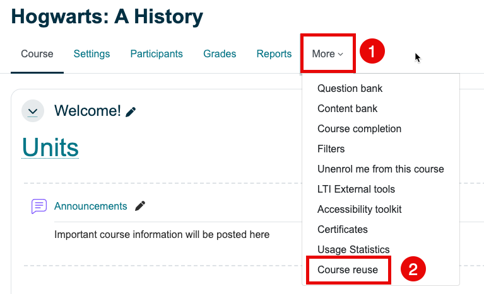Click the purple Announcements forum icon

39,206
